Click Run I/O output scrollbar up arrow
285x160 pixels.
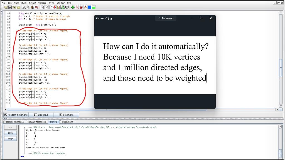280,127
